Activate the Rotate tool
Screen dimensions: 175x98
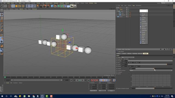click(20, 6)
